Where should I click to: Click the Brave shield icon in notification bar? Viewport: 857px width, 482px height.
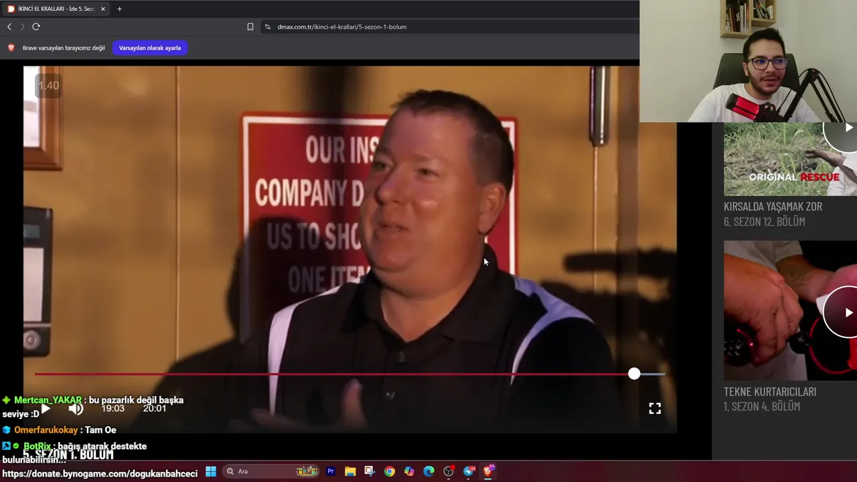coord(11,48)
